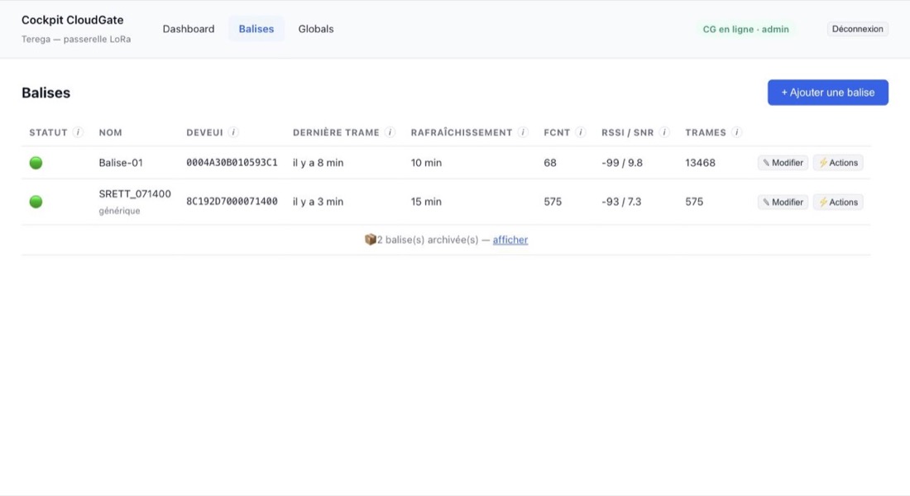Click the 'il y a 8 min' cell

click(x=318, y=163)
